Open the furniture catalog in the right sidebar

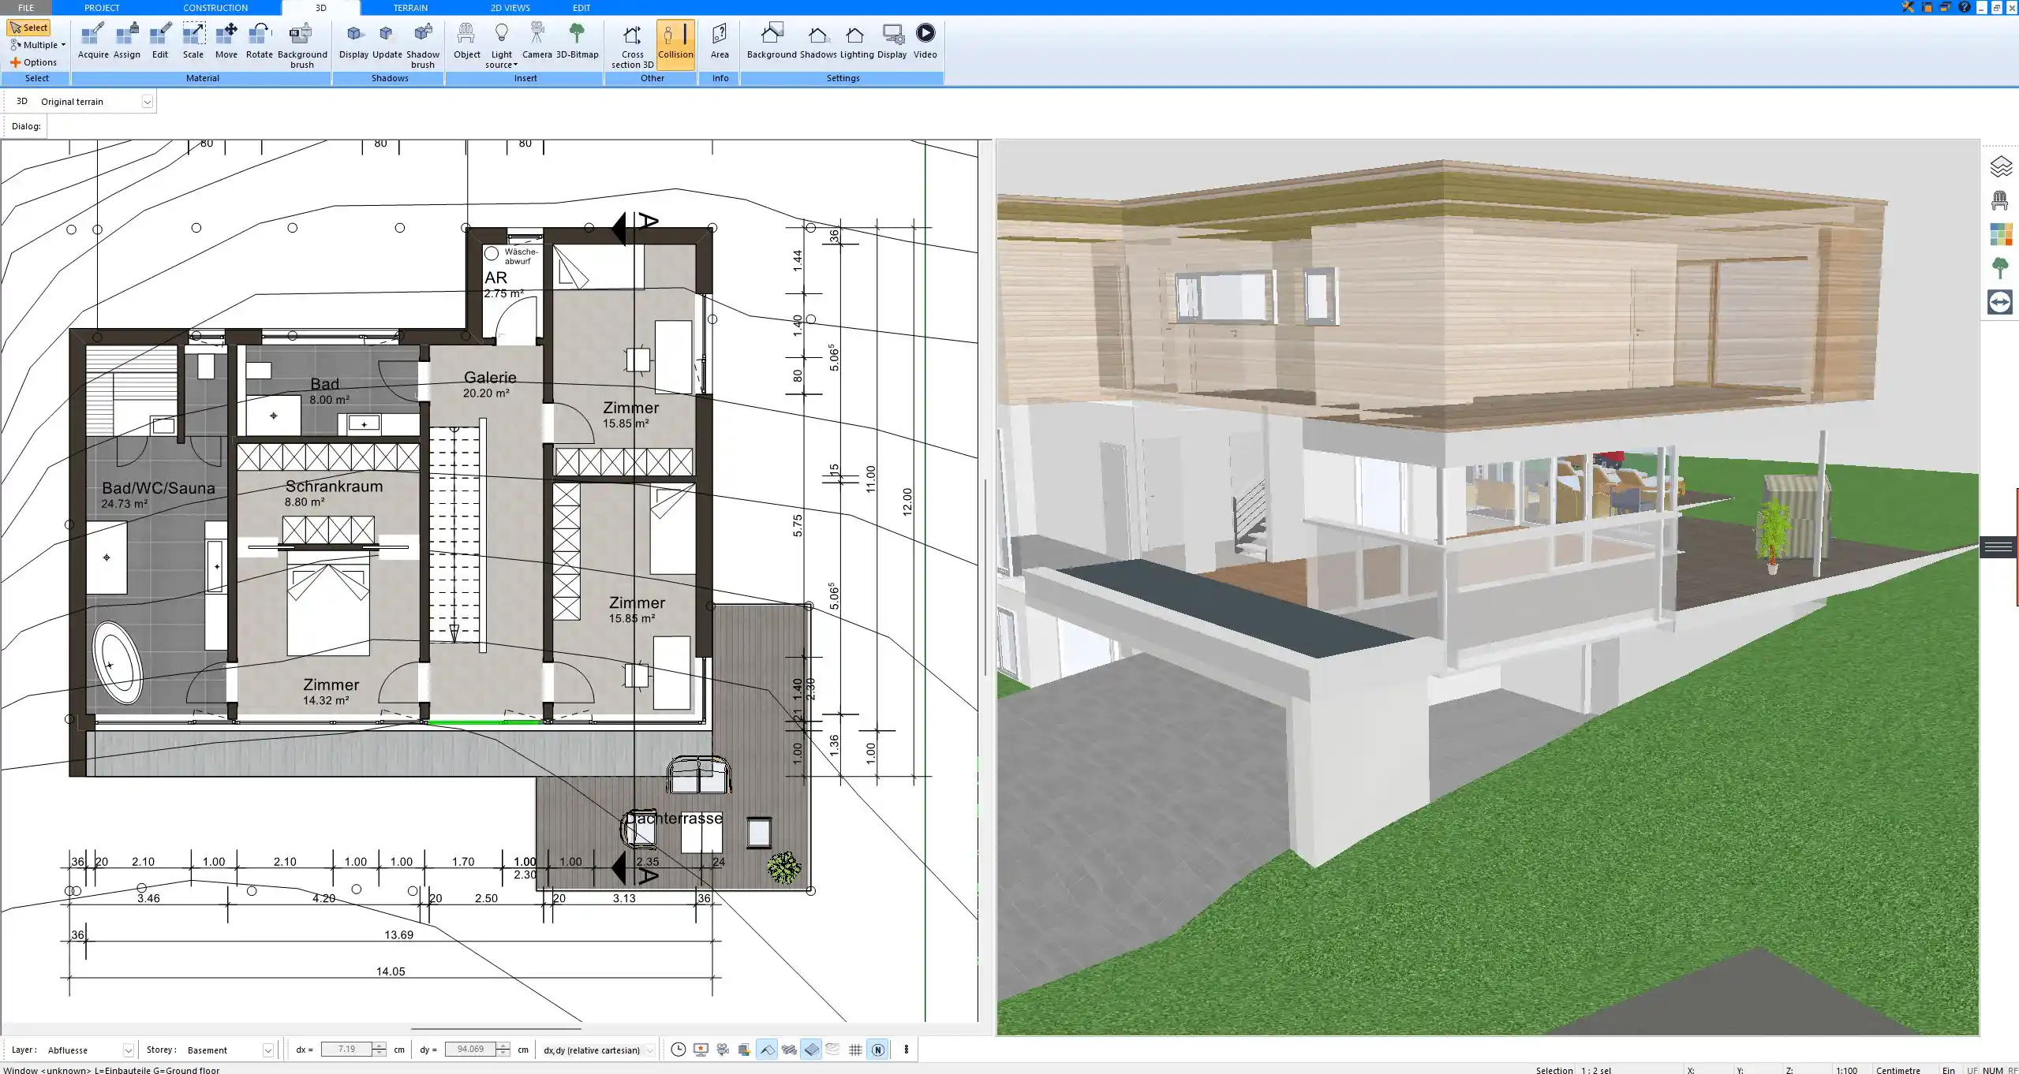pos(2002,201)
